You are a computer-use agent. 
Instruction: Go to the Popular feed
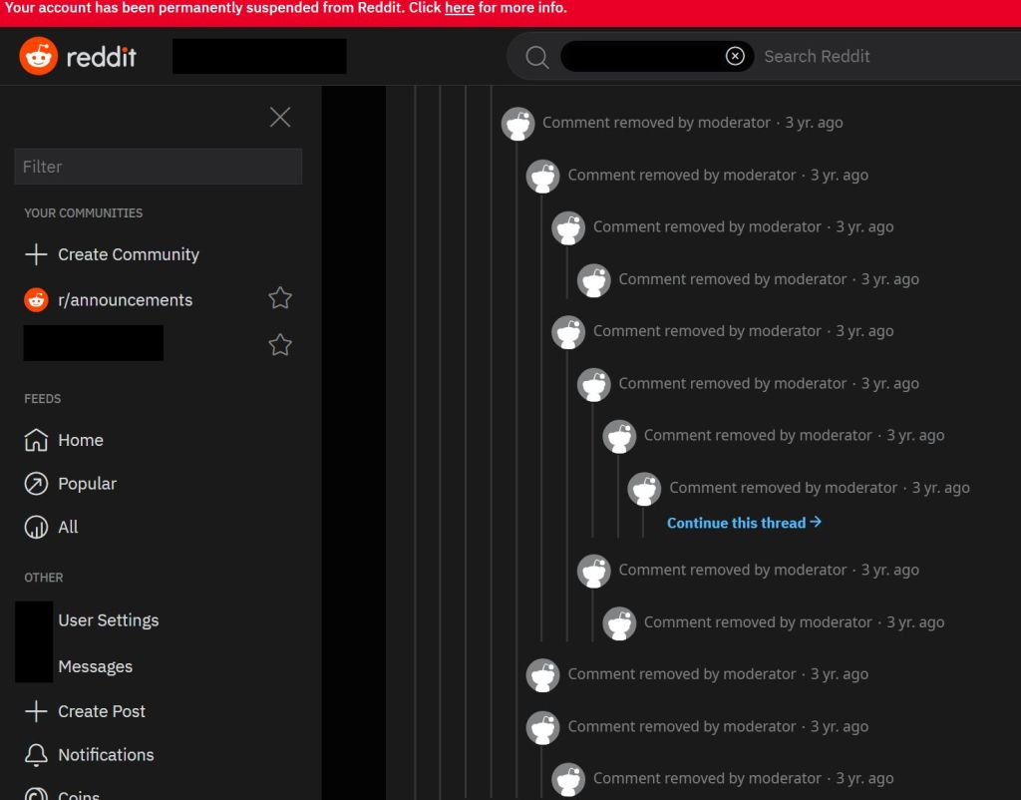[x=88, y=484]
